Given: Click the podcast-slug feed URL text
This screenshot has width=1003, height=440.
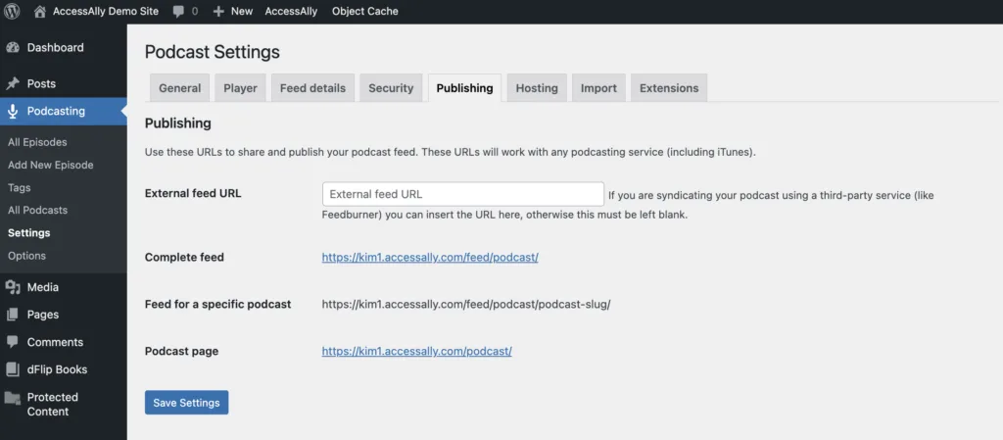Looking at the screenshot, I should pyautogui.click(x=466, y=305).
